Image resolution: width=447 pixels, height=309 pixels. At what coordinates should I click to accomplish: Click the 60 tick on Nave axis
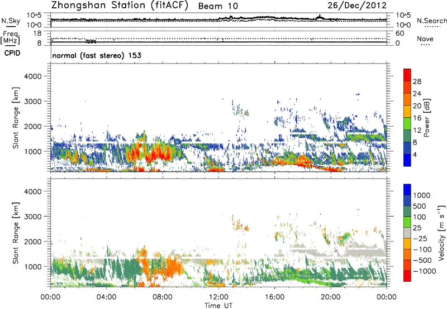pos(400,33)
